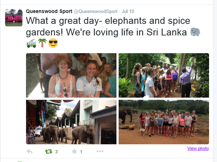Click the favorite count number 1
This screenshot has height=162, width=217.
tap(81, 152)
